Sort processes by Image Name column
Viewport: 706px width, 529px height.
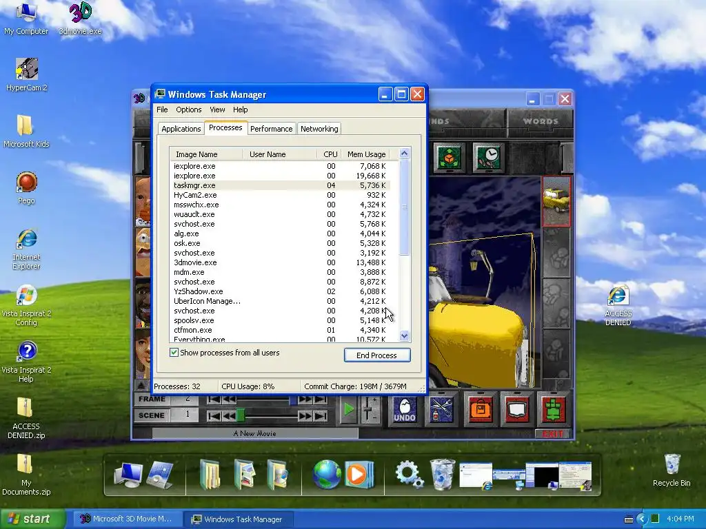(x=206, y=154)
